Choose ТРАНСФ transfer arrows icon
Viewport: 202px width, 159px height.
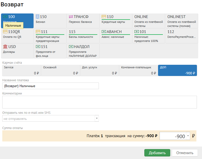pyautogui.click(x=71, y=17)
